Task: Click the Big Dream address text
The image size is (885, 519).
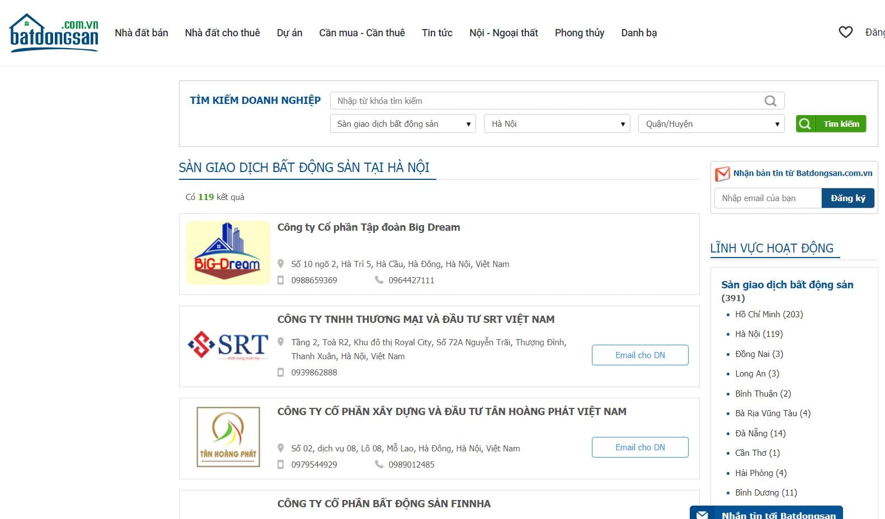Action: (x=401, y=264)
